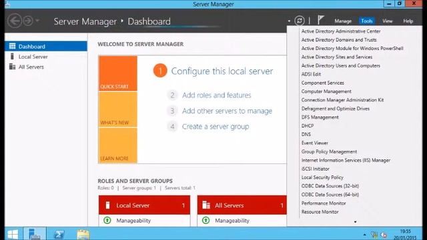427x240 pixels.
Task: Close the Tools menu
Action: [366, 21]
